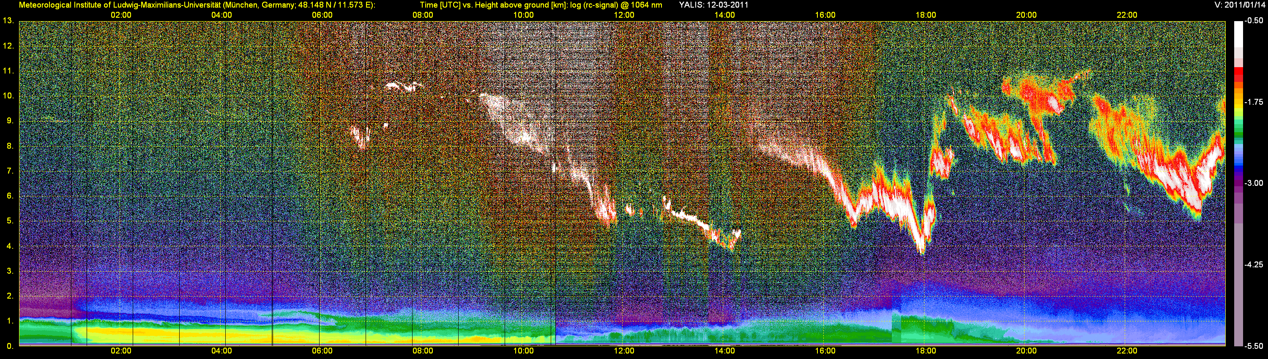1268x359 pixels.
Task: Click the 2. height axis label
Action: click(x=10, y=296)
